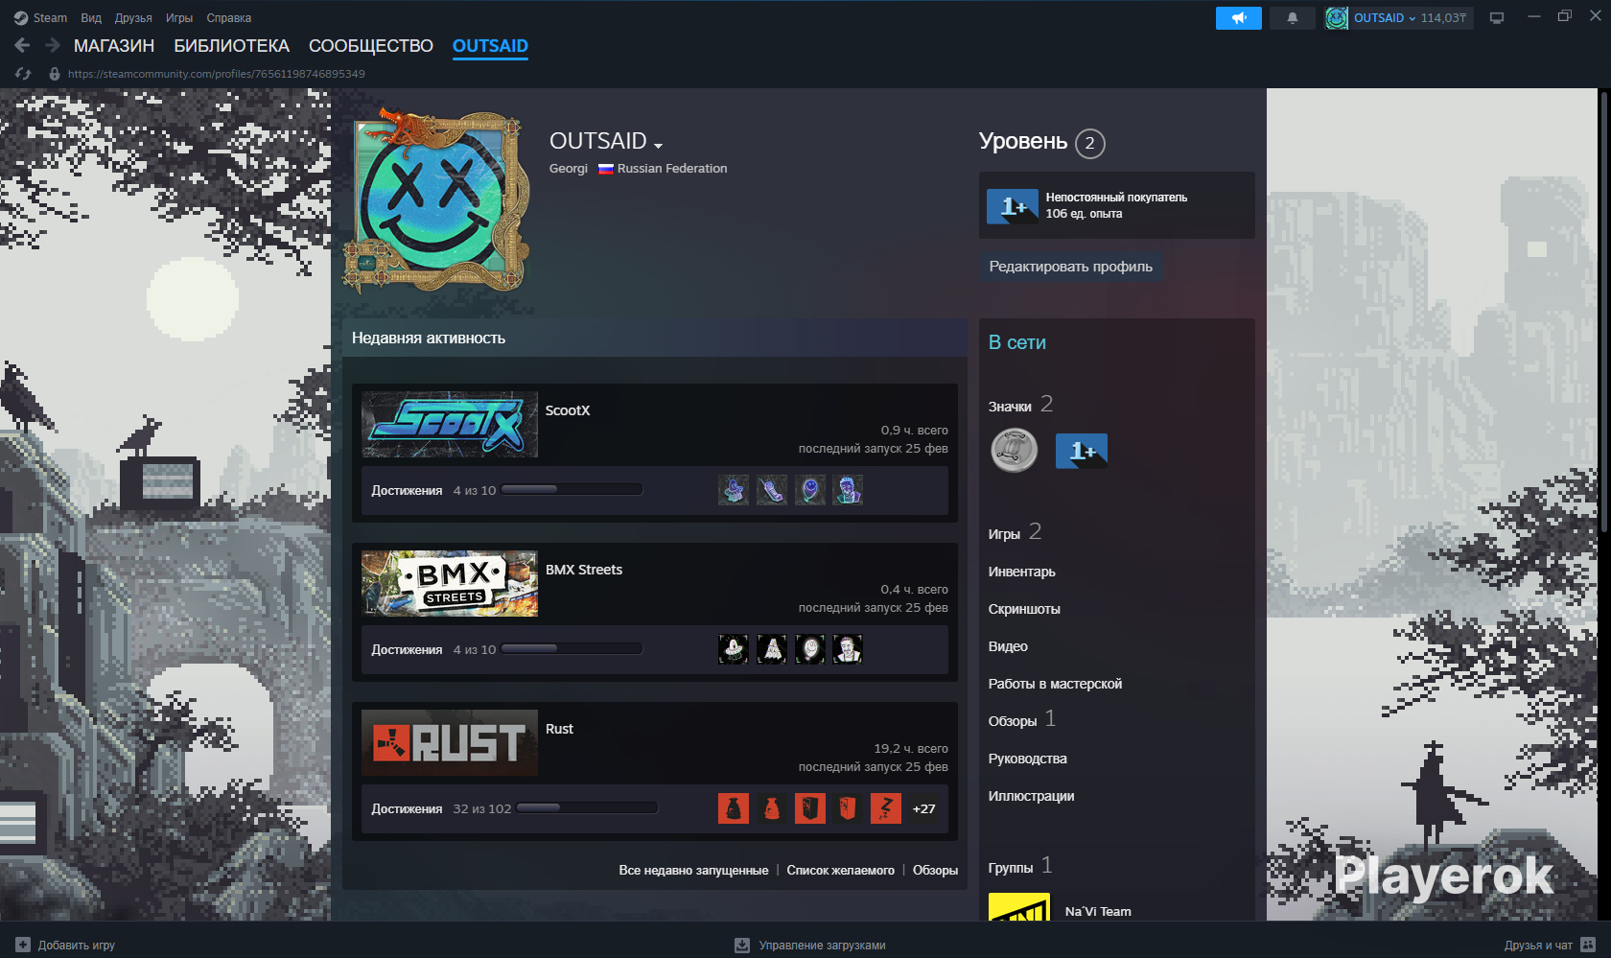Click first Rust achievement icon
1611x958 pixels.
click(734, 808)
